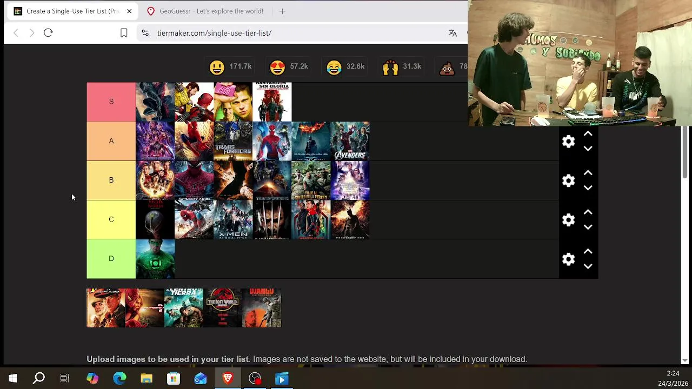Select Indiana Jones poster in unranked pool

tap(106, 308)
